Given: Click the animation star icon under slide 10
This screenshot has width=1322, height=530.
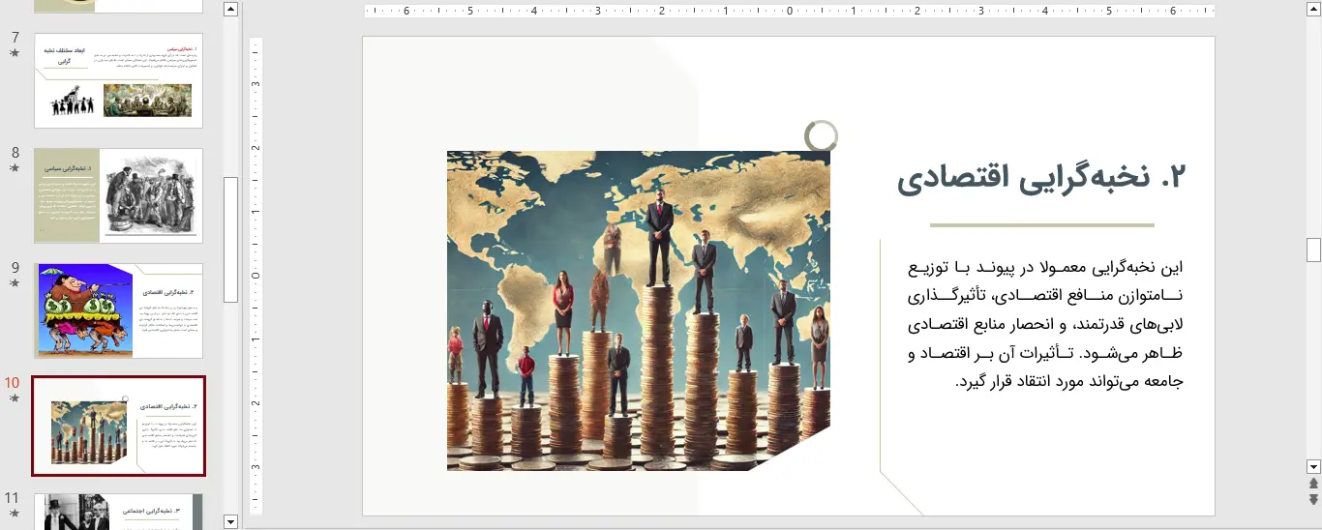Looking at the screenshot, I should (x=15, y=398).
